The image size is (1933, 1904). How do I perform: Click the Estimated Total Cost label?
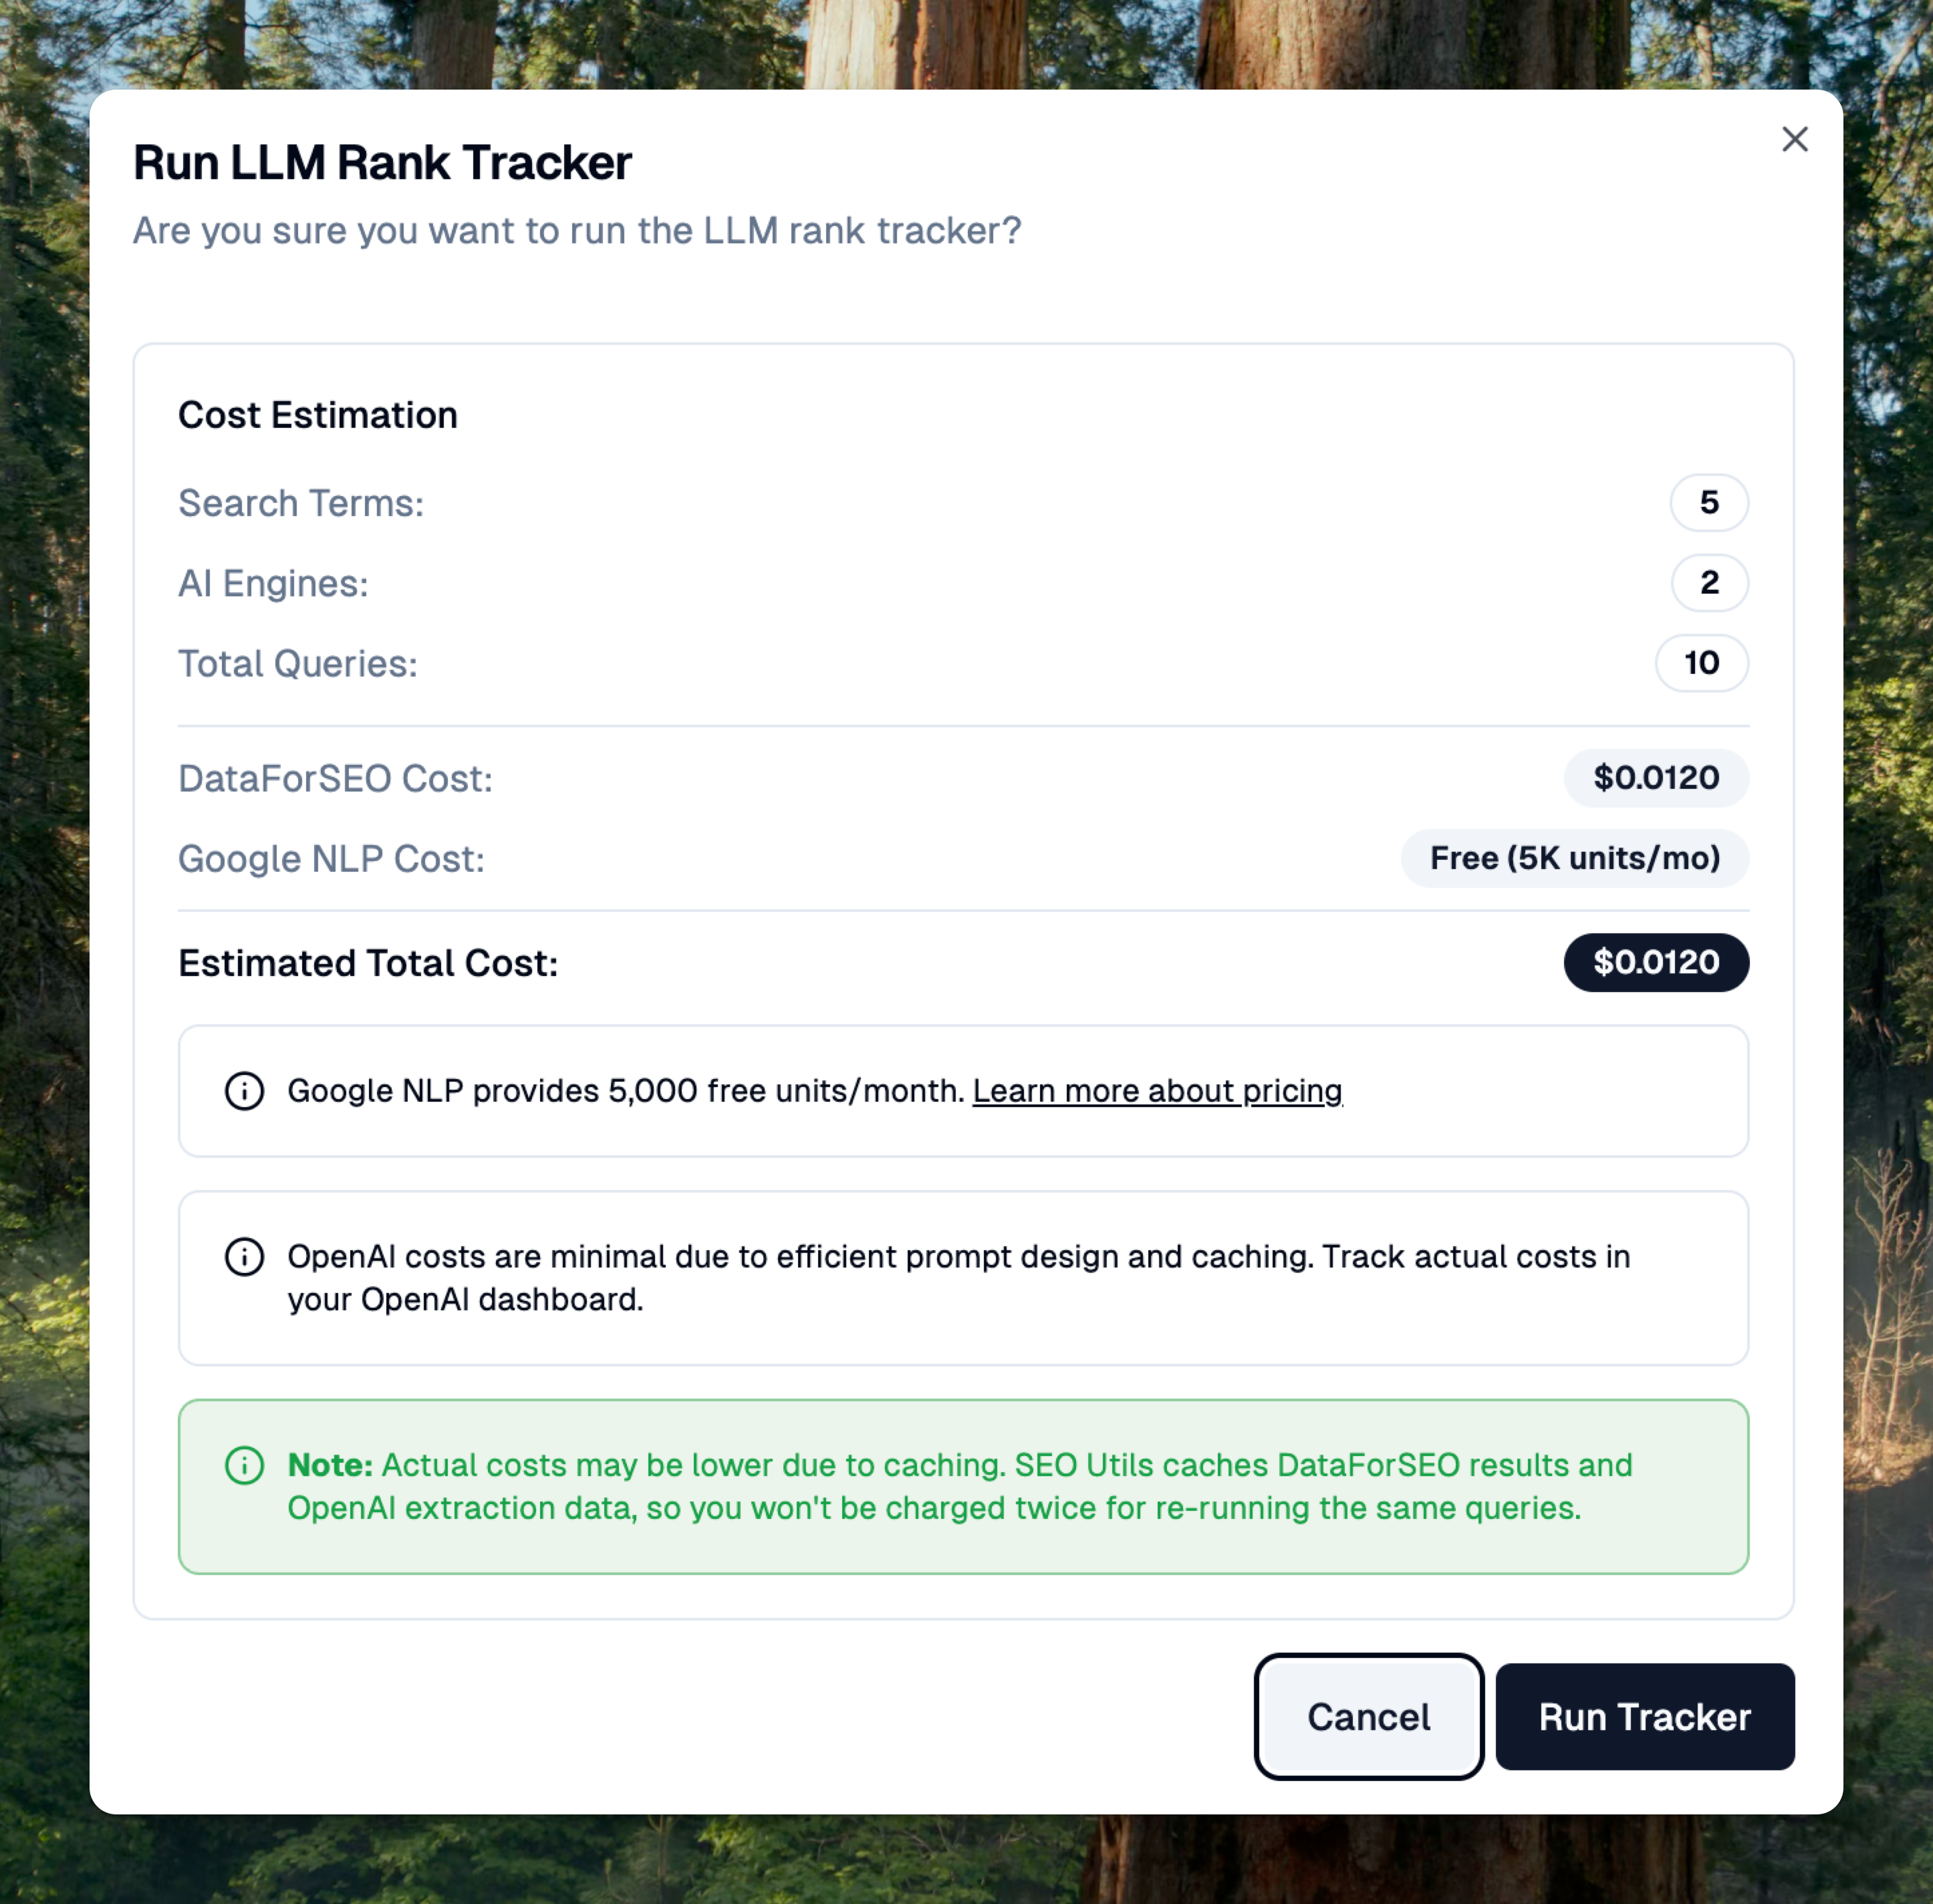[368, 963]
